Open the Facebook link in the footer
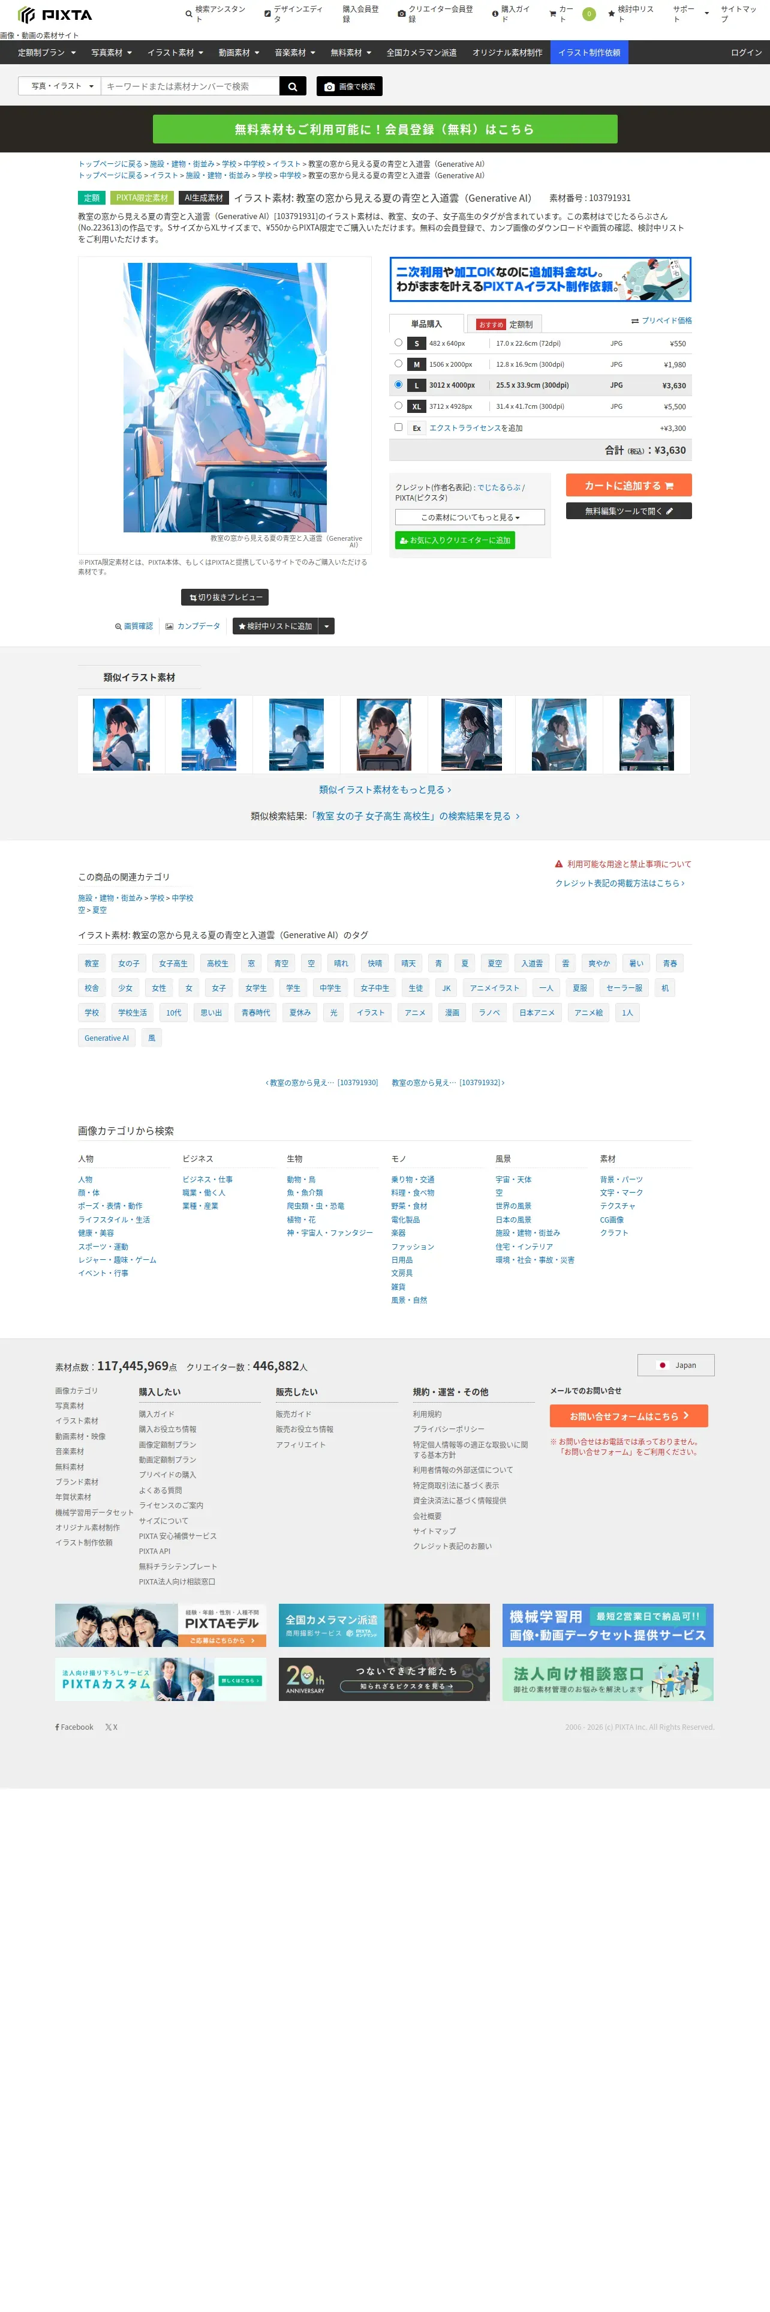770x2312 pixels. click(x=74, y=1727)
